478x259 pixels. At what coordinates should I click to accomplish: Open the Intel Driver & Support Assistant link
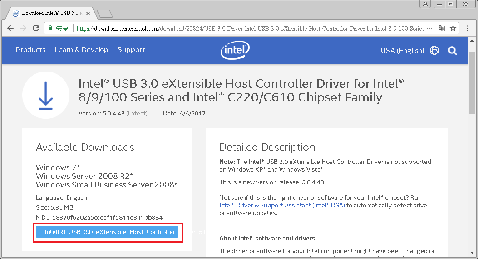[282, 205]
